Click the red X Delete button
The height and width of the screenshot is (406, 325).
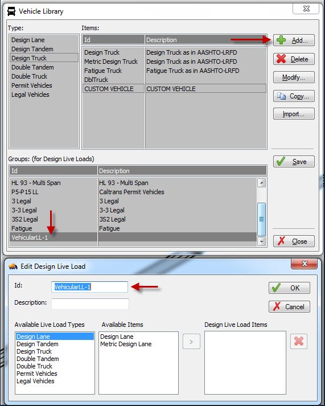pyautogui.click(x=294, y=59)
